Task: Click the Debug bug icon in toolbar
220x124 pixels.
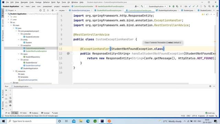Action: coord(173,6)
